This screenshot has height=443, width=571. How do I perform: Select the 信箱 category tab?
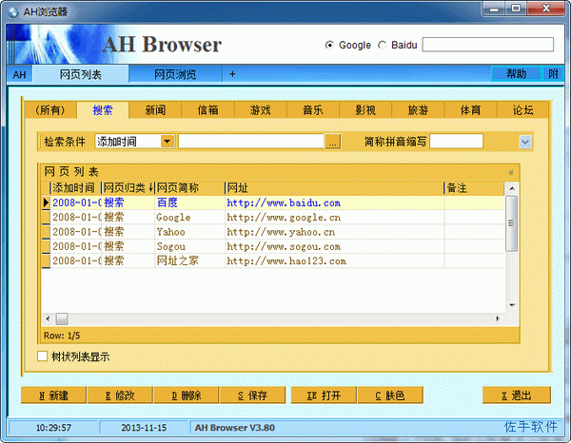207,110
